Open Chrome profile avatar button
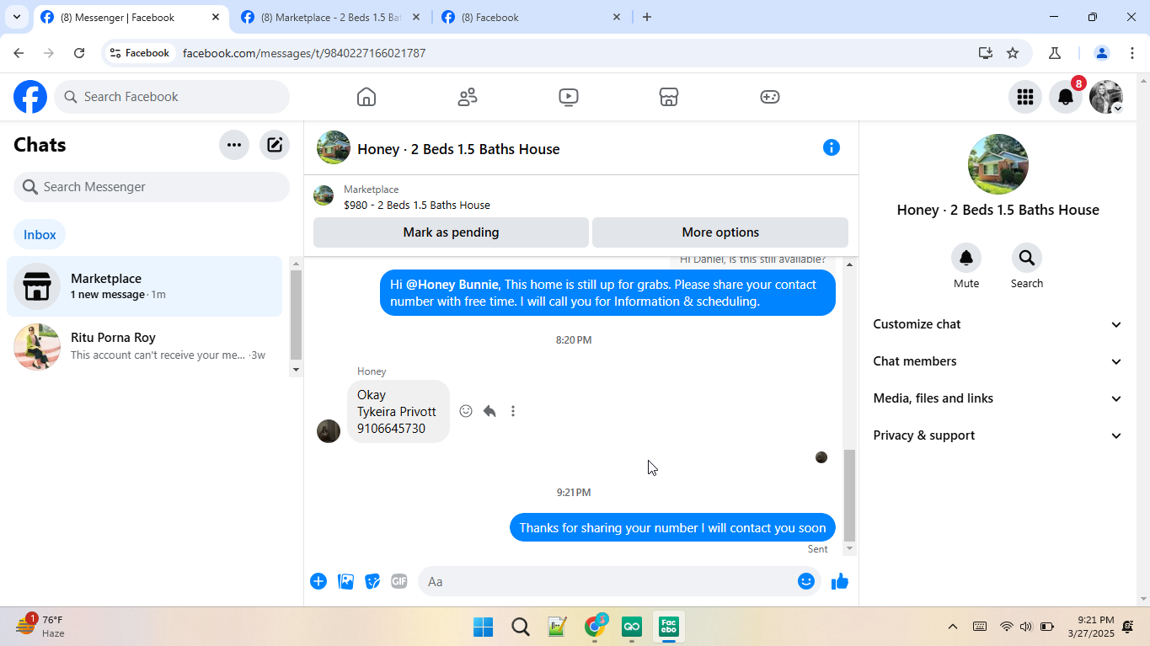The height and width of the screenshot is (646, 1150). click(x=1101, y=53)
